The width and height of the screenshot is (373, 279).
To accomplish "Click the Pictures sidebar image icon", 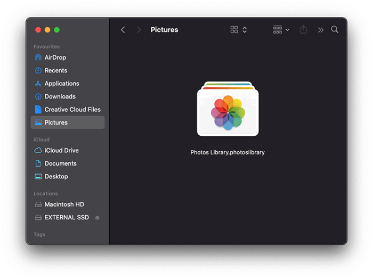I will (x=38, y=122).
